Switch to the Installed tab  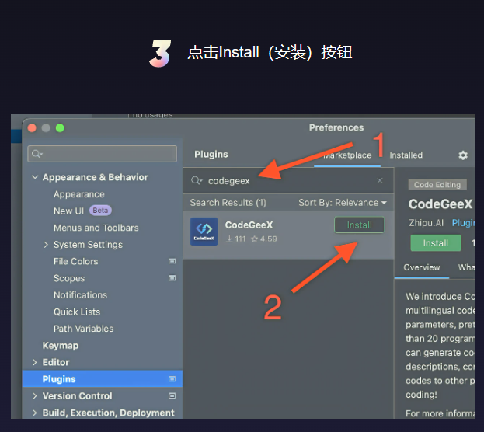pos(406,155)
